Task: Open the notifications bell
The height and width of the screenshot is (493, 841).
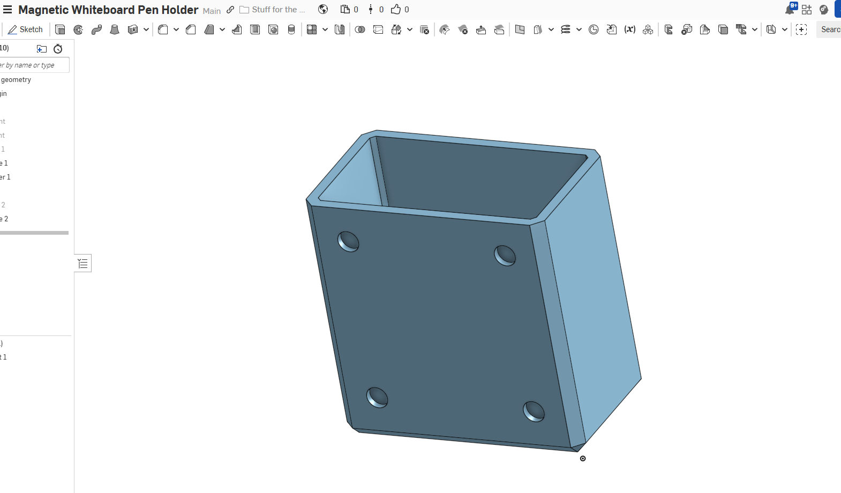Action: (790, 9)
